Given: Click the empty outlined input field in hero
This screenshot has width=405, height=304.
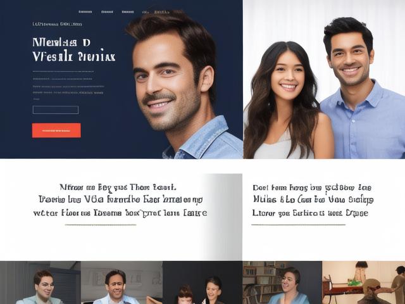Looking at the screenshot, I should click(x=56, y=110).
